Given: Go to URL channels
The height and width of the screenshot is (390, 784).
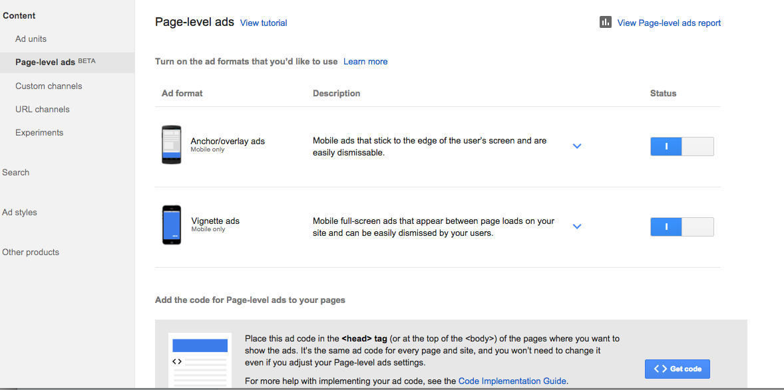Looking at the screenshot, I should [43, 110].
